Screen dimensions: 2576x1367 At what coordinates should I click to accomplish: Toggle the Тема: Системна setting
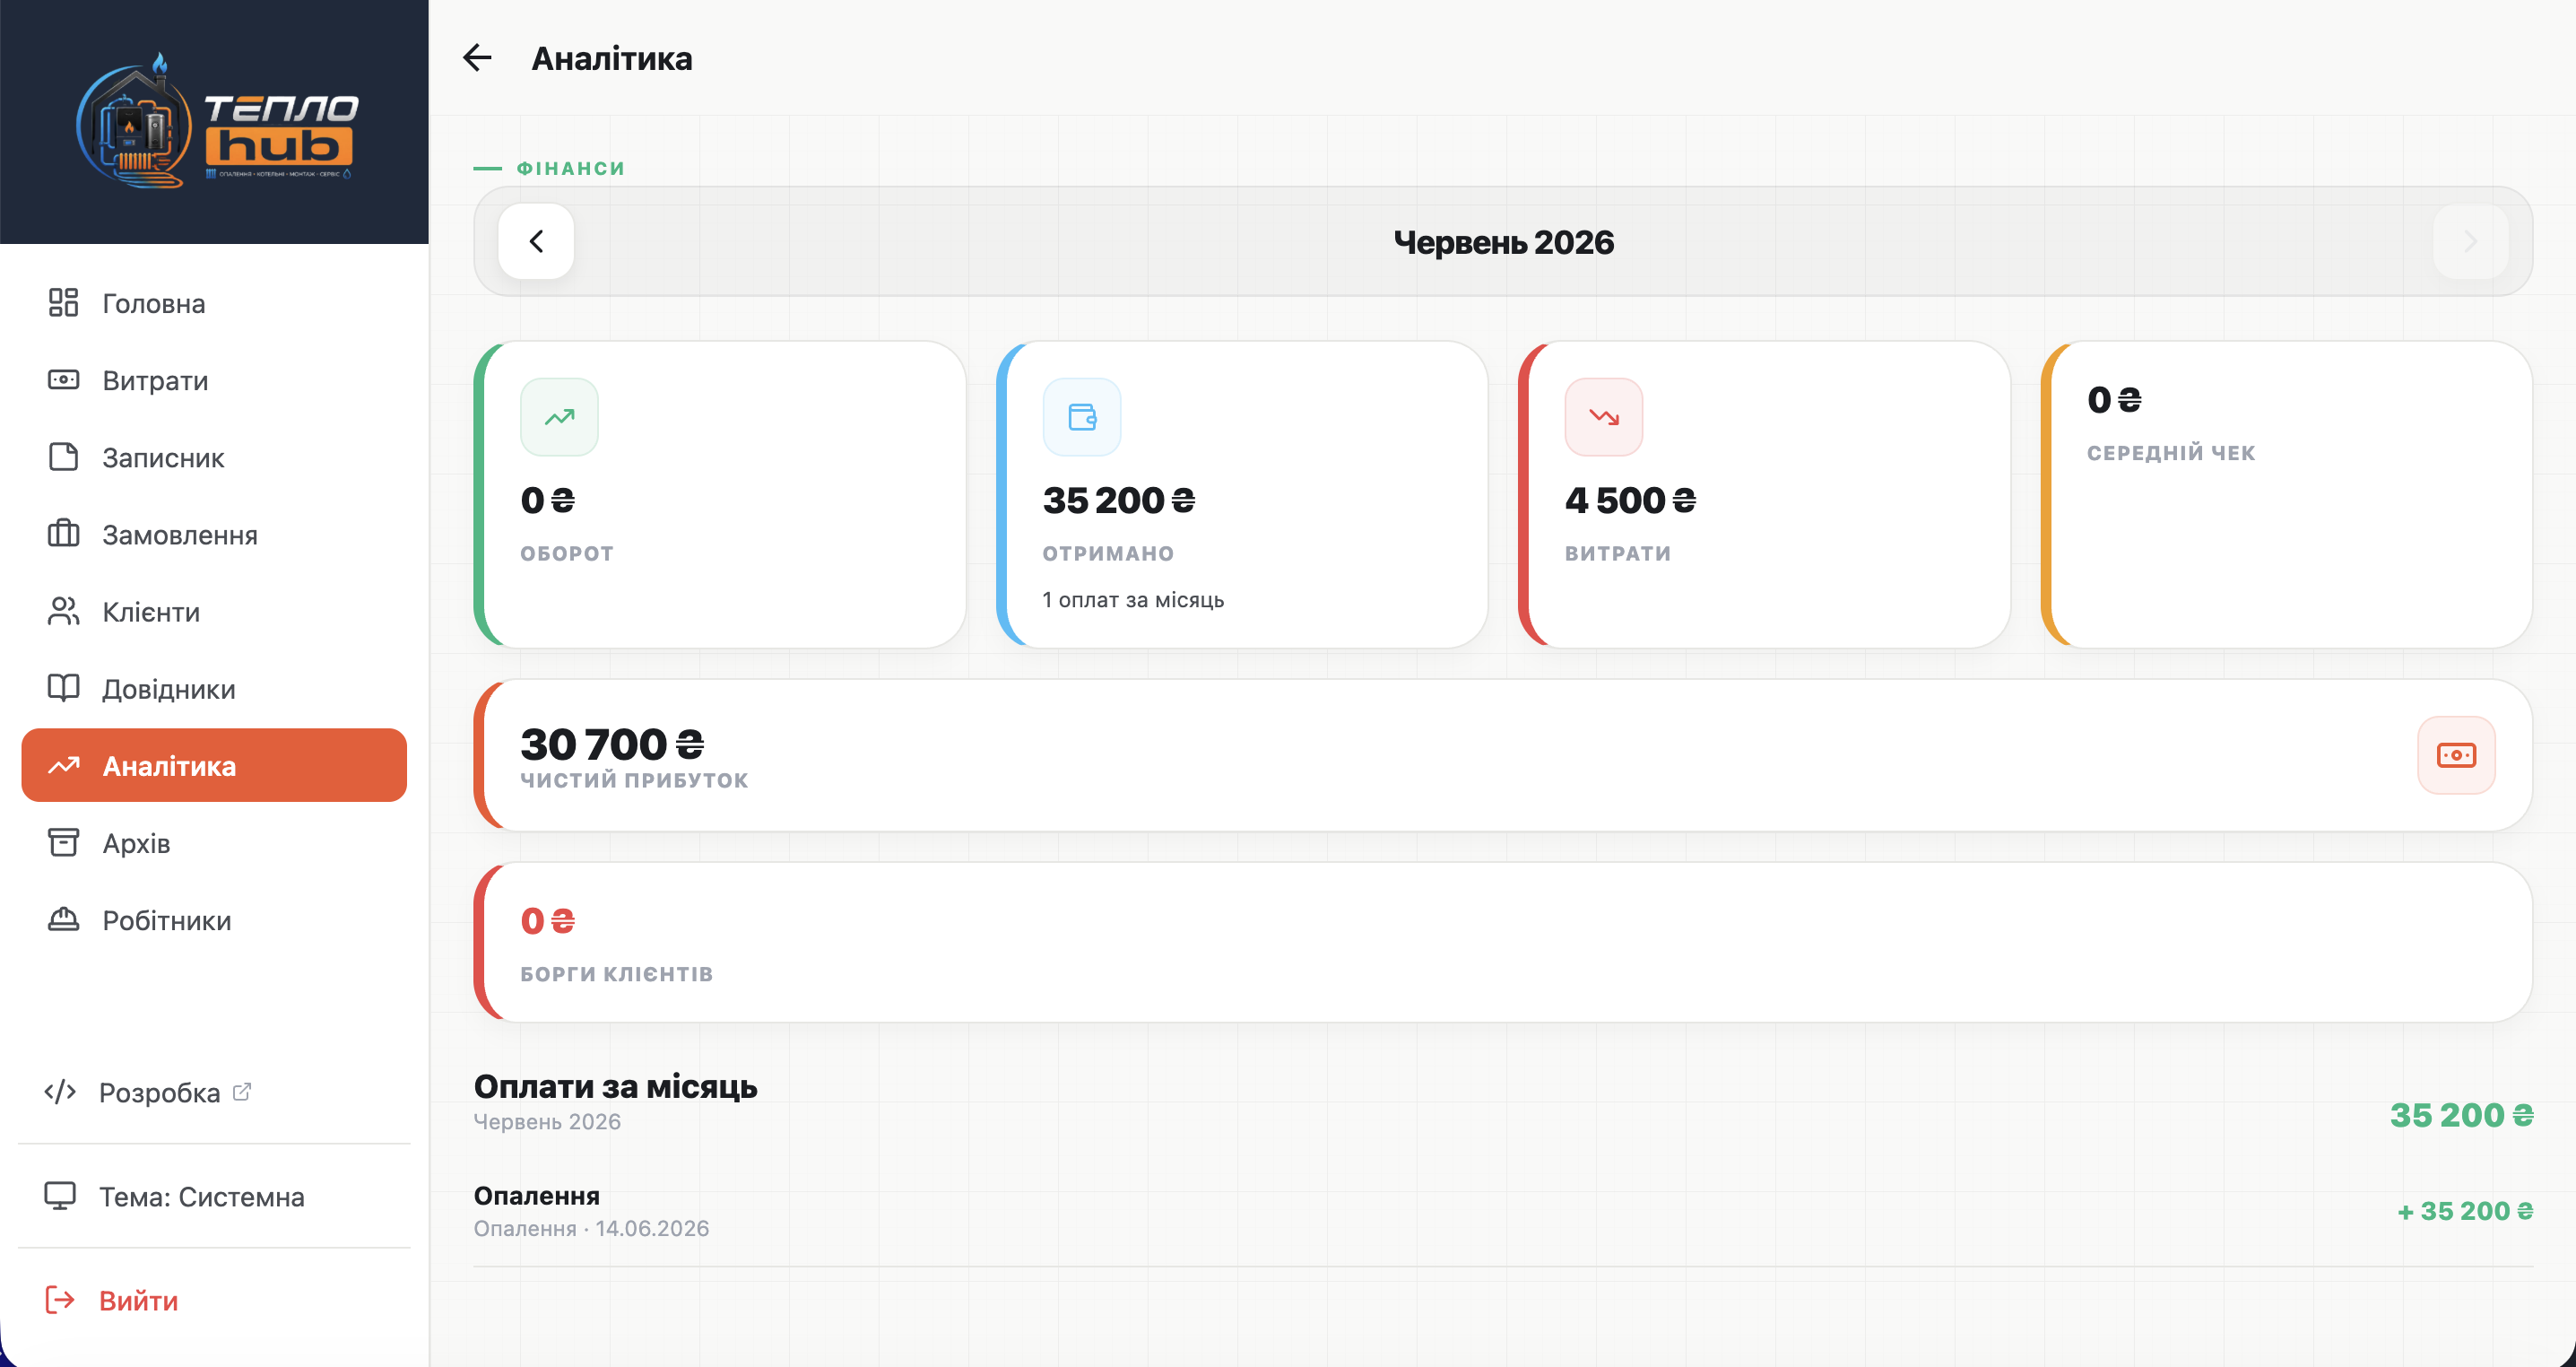214,1196
